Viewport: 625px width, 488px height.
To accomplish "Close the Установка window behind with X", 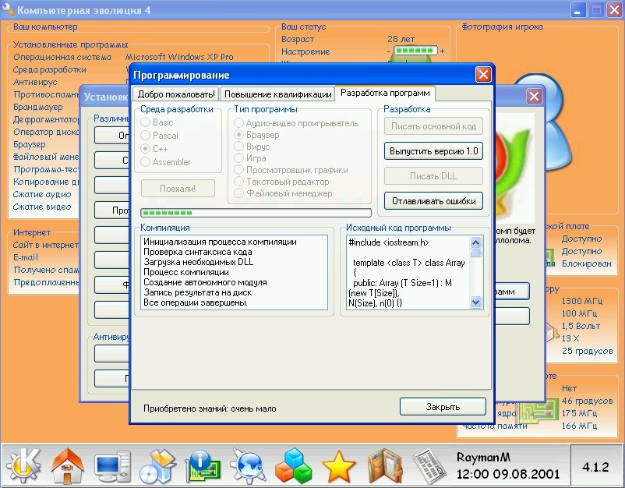I will click(x=534, y=96).
